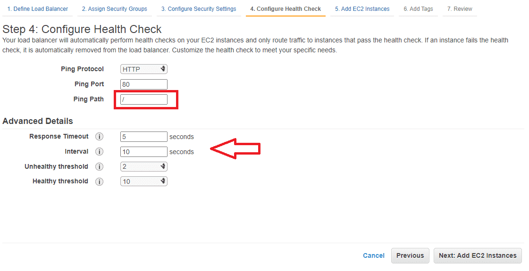Open Response Timeout info icon
Image resolution: width=529 pixels, height=271 pixels.
coord(99,137)
